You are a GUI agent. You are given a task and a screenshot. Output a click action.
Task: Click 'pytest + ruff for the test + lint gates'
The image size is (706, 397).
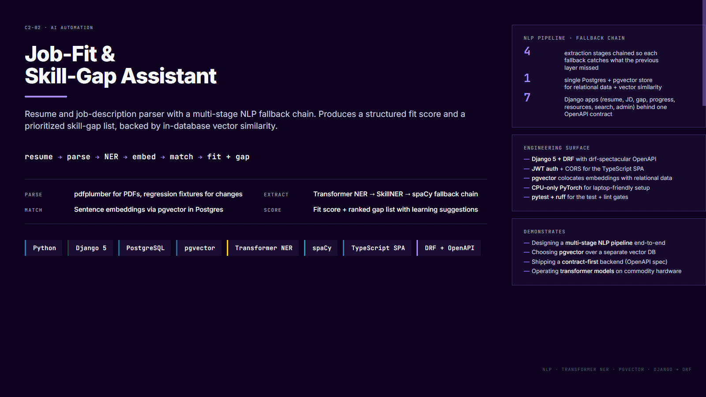(576, 197)
